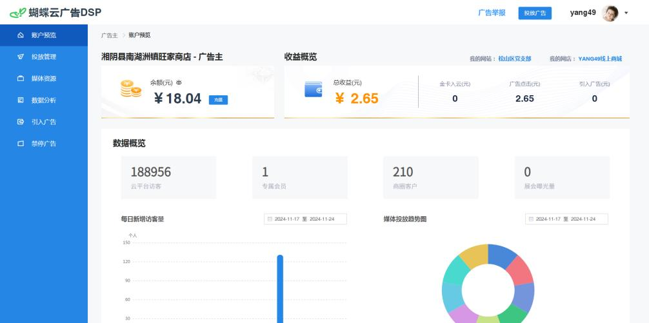The width and height of the screenshot is (649, 323).
Task: Click the butterfly logo in the header
Action: pyautogui.click(x=18, y=13)
